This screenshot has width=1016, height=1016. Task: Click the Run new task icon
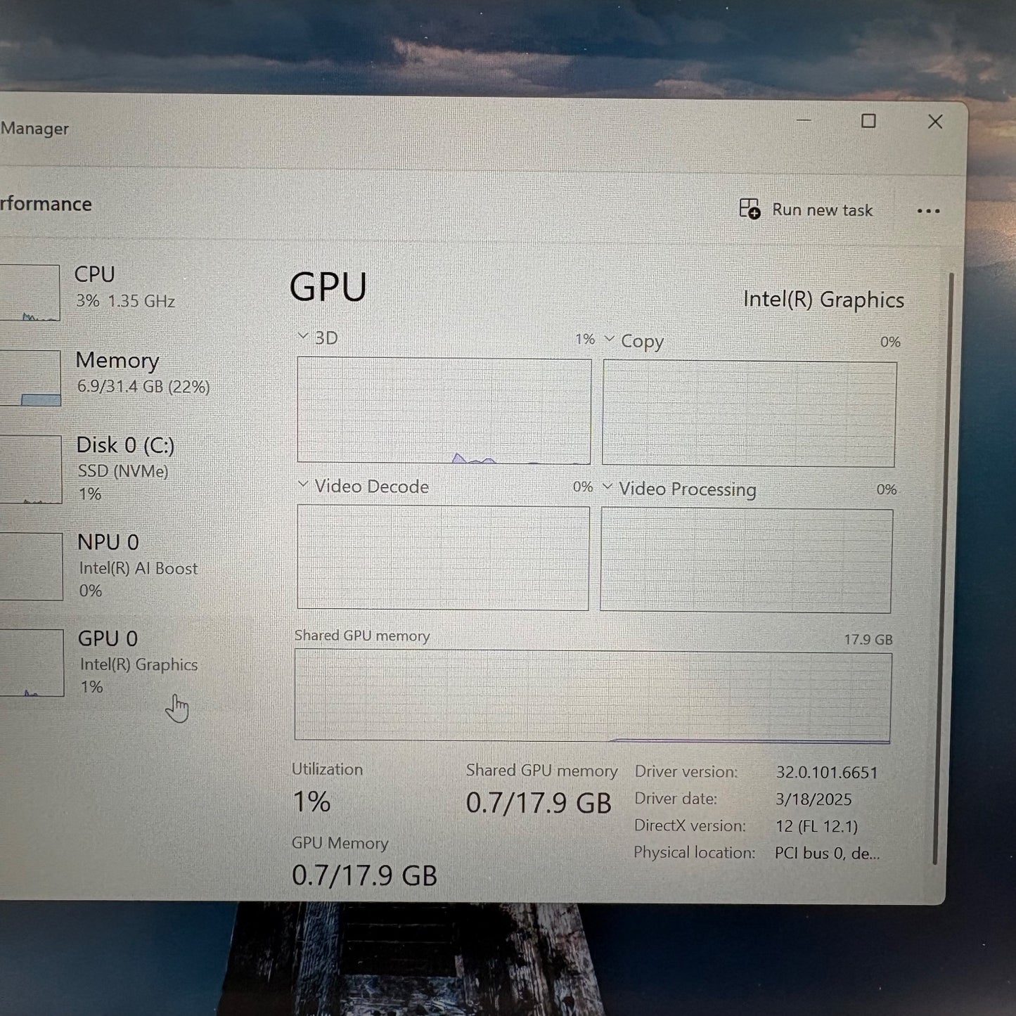pyautogui.click(x=748, y=210)
